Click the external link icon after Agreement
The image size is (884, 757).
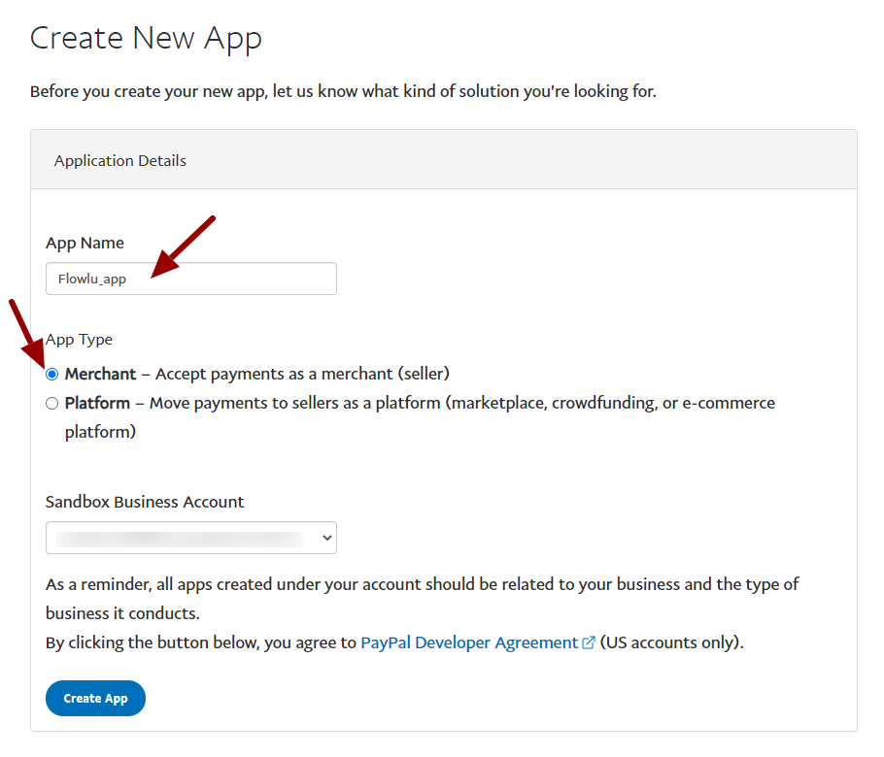[x=588, y=642]
